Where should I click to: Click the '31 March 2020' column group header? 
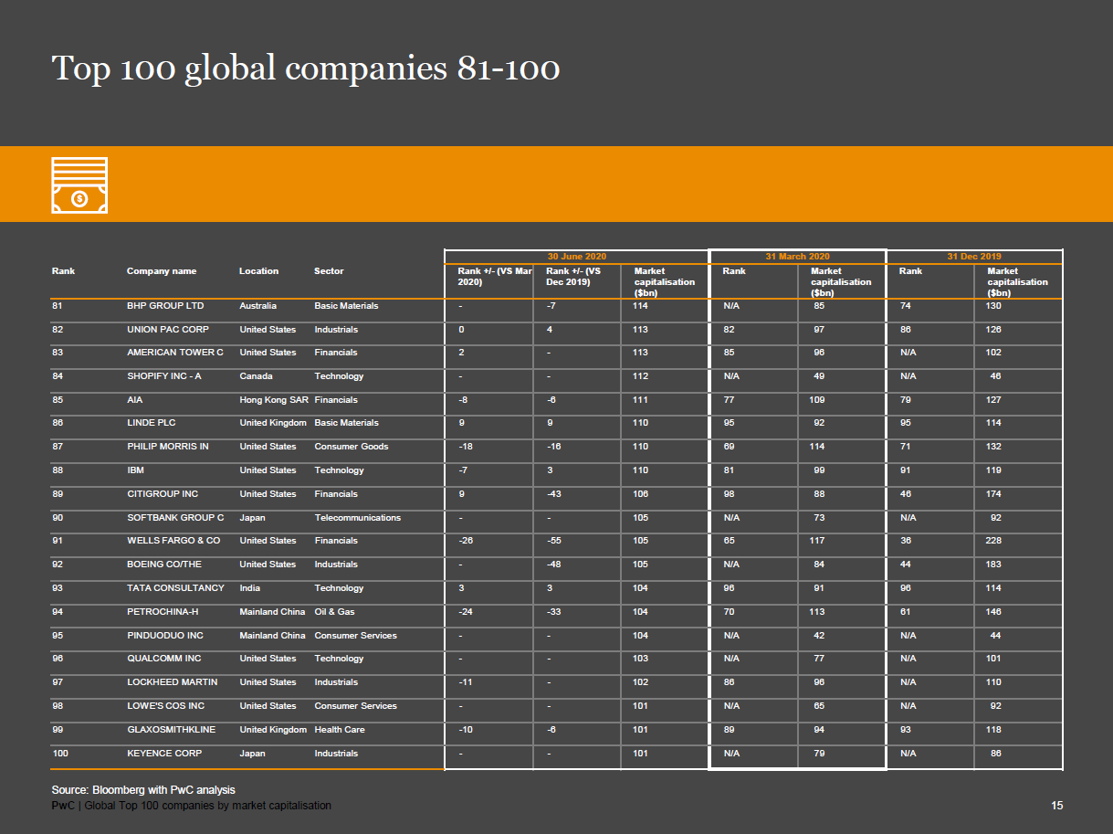(x=798, y=257)
